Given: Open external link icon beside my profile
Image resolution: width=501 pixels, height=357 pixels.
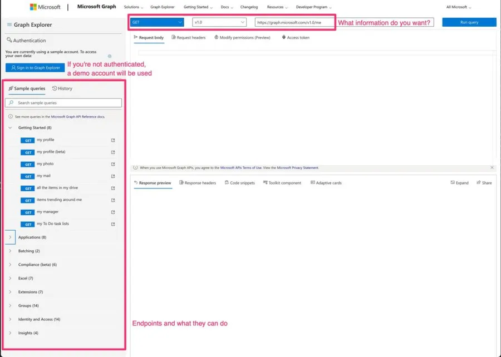Looking at the screenshot, I should [x=113, y=140].
